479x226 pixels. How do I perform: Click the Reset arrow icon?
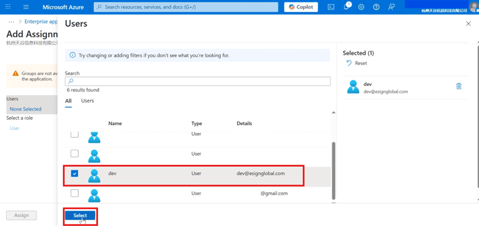click(349, 63)
